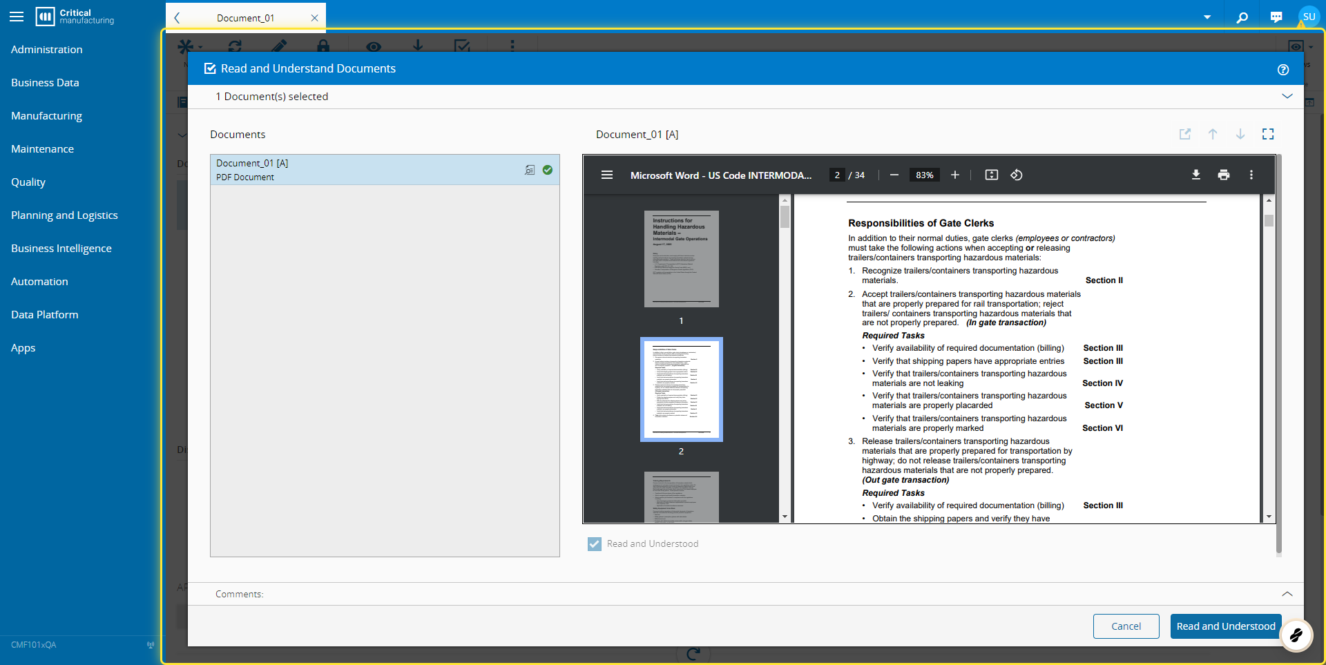The image size is (1326, 665).
Task: Zoom in on the PDF
Action: click(954, 175)
